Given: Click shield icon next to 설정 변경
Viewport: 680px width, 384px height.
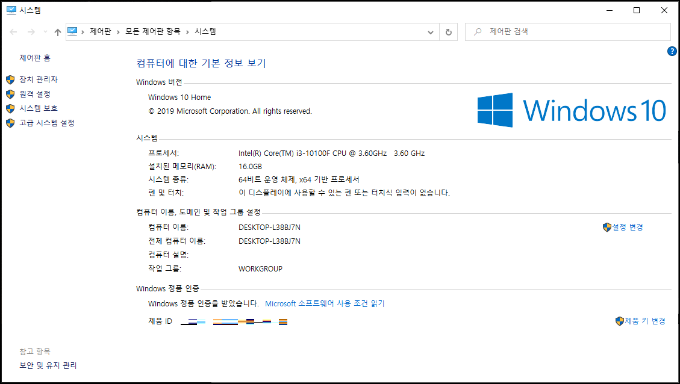Looking at the screenshot, I should 607,227.
